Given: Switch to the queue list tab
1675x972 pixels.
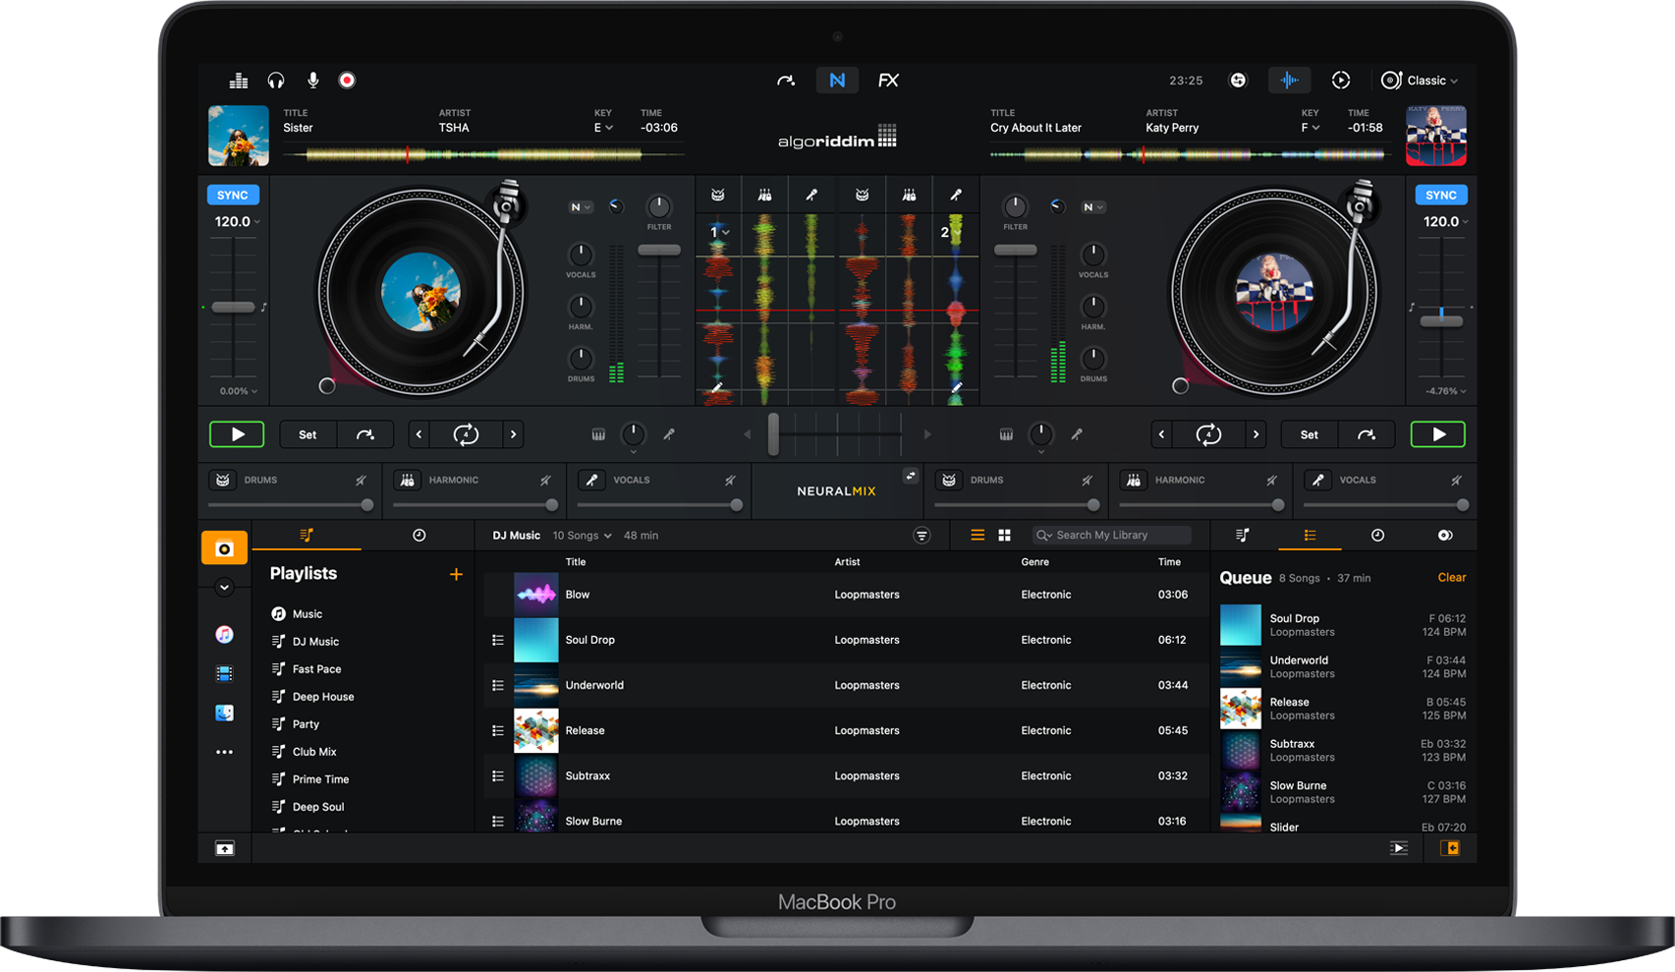Looking at the screenshot, I should [x=1309, y=536].
